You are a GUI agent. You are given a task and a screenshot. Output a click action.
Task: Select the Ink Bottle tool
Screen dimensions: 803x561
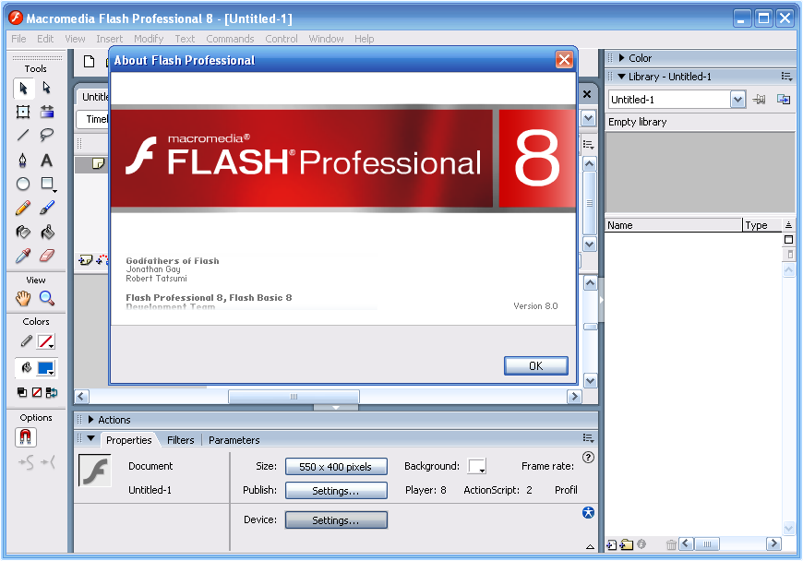23,232
